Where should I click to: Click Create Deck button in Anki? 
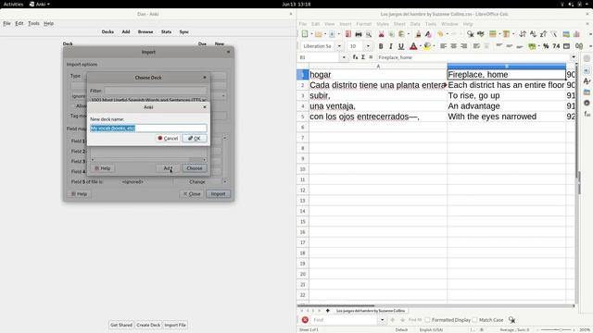pyautogui.click(x=148, y=325)
